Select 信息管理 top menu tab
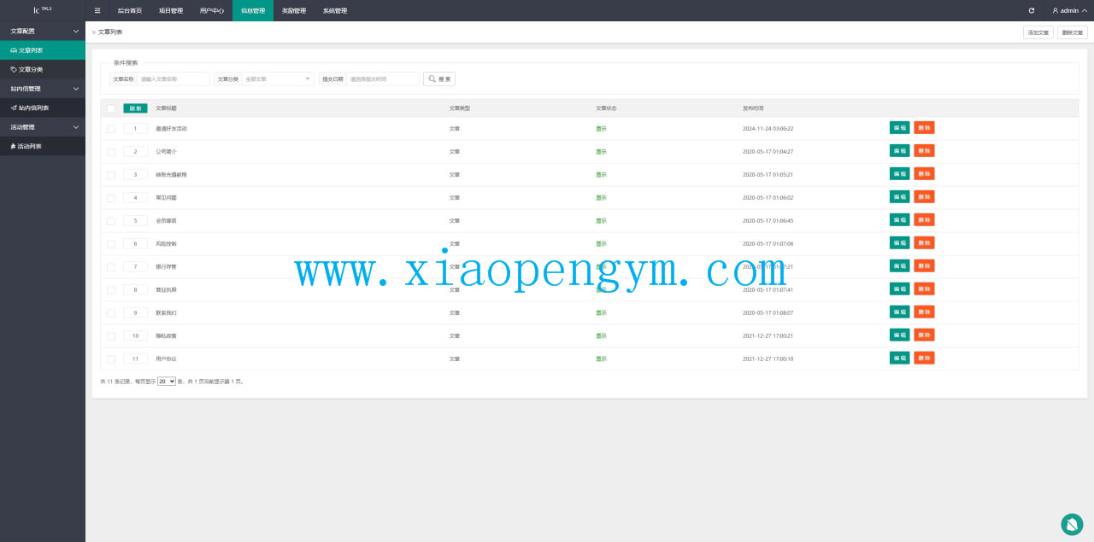Viewport: 1094px width, 542px height. 253,10
